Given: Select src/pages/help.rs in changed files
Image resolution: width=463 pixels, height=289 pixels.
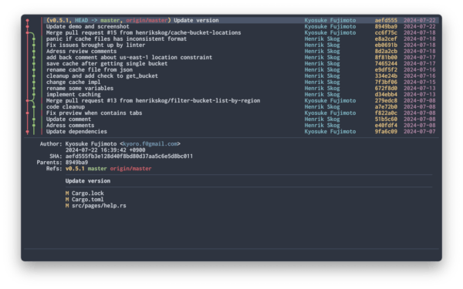Looking at the screenshot, I should coord(99,206).
